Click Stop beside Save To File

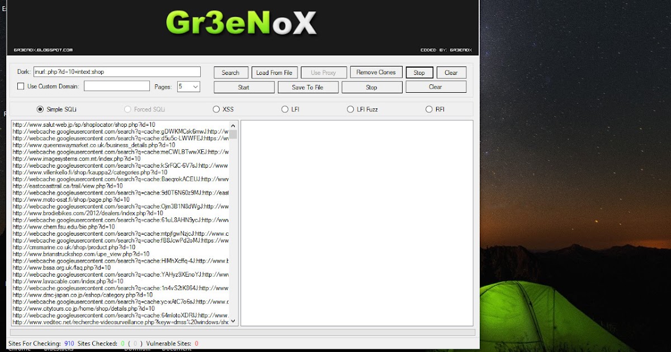(x=372, y=87)
